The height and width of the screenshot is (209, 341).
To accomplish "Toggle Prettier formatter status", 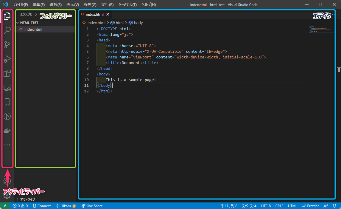I will click(310, 206).
